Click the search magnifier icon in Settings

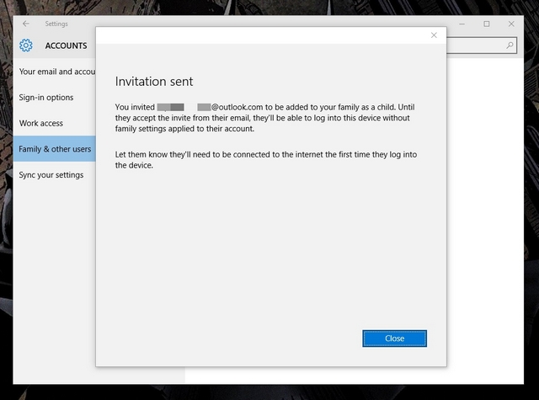pyautogui.click(x=510, y=45)
